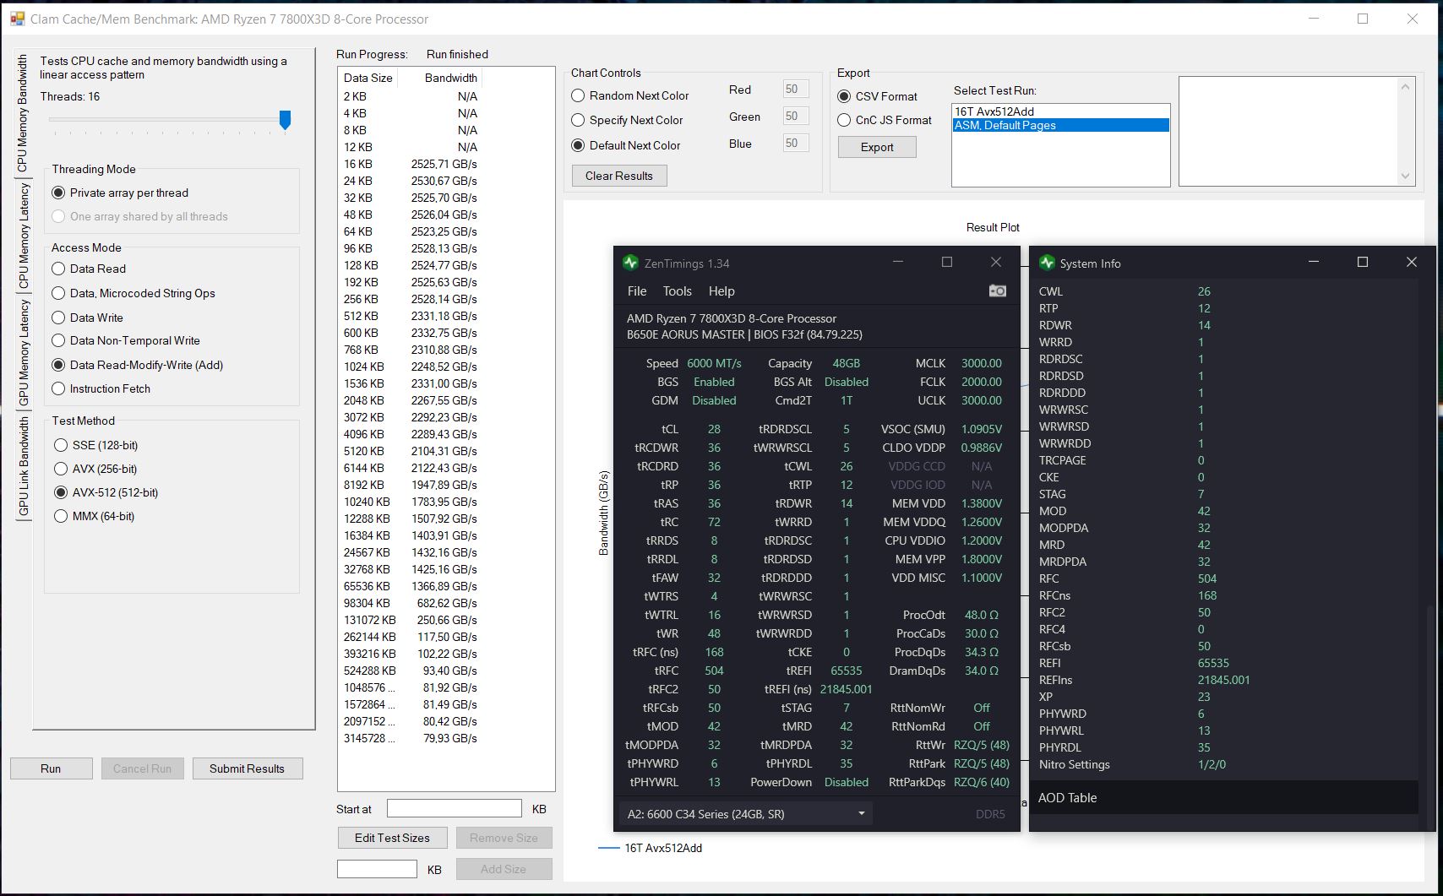Switch to GPU Link Bandwidth tab
Viewport: 1443px width, 896px height.
pyautogui.click(x=23, y=465)
